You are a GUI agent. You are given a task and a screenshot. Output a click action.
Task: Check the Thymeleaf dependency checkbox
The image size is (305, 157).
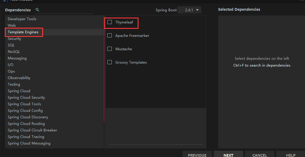point(110,22)
